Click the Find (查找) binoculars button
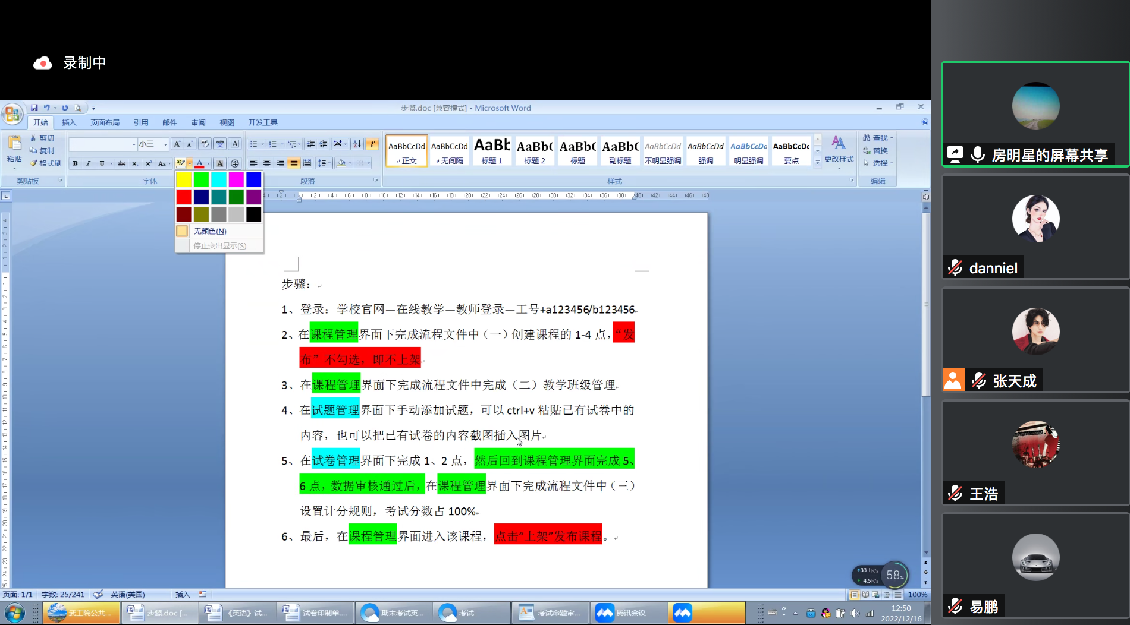 pos(877,138)
